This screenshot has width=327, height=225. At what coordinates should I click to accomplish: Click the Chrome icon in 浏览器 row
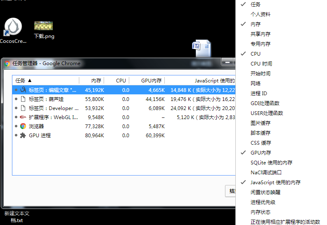click(23, 126)
